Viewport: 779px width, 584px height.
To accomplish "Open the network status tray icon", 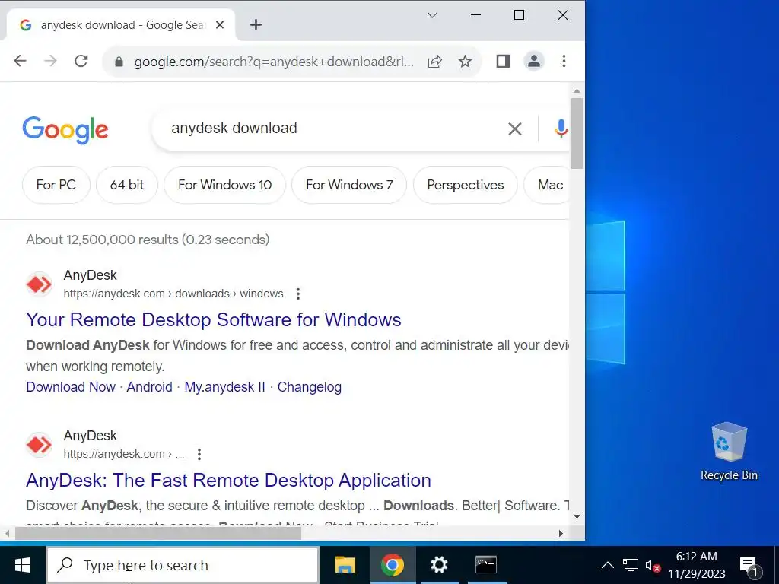I will pyautogui.click(x=631, y=565).
